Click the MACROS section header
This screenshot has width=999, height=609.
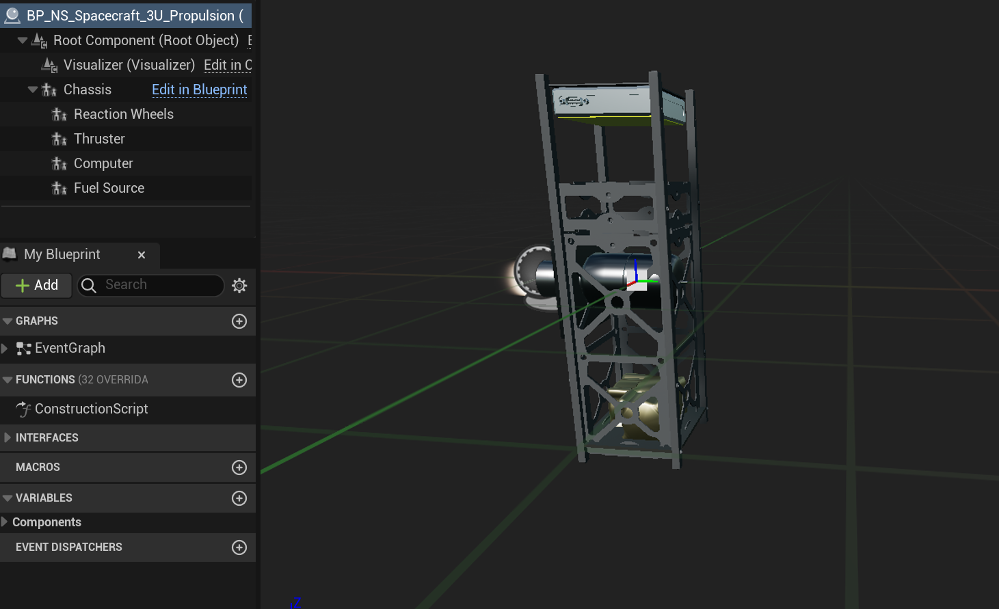point(128,468)
